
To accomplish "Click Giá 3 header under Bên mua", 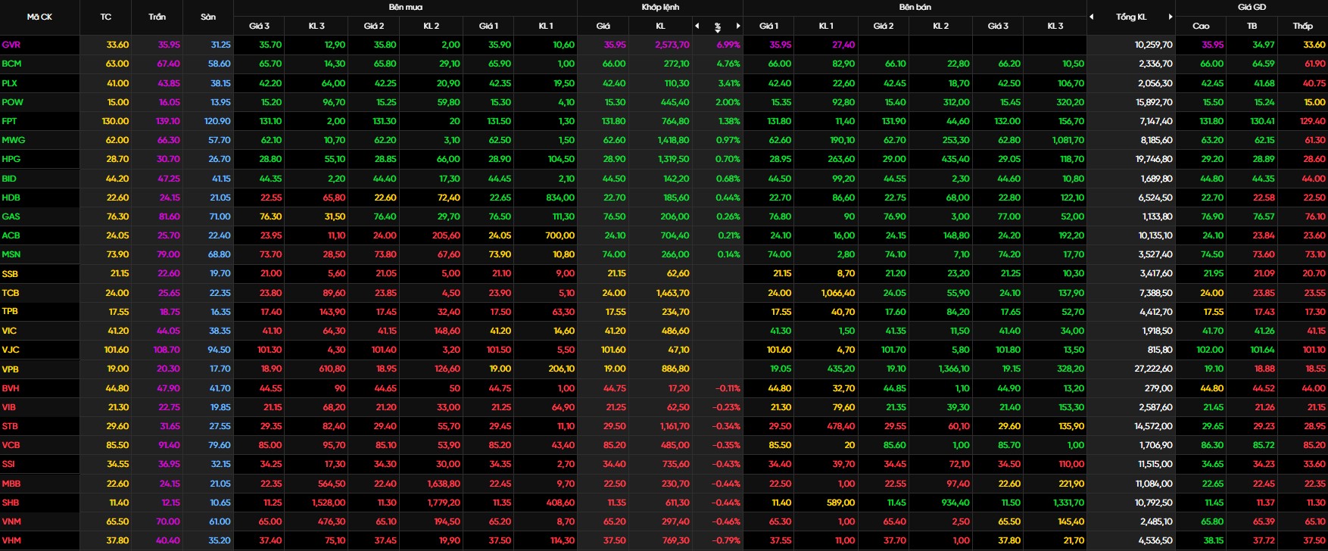I will (259, 26).
